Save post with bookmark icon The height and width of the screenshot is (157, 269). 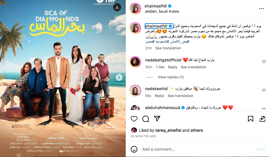(251, 119)
